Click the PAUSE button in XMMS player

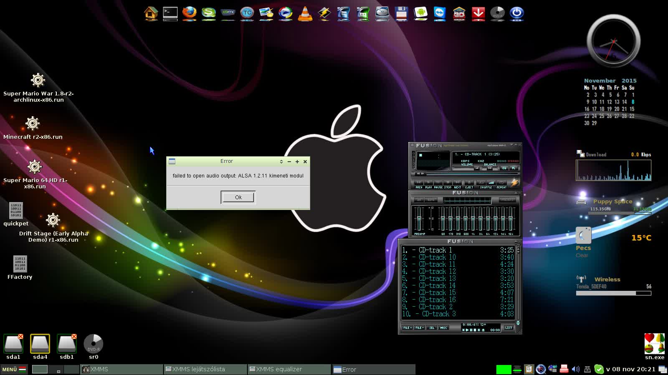coord(438,182)
